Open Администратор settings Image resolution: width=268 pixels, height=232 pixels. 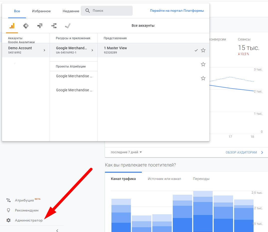tap(29, 220)
